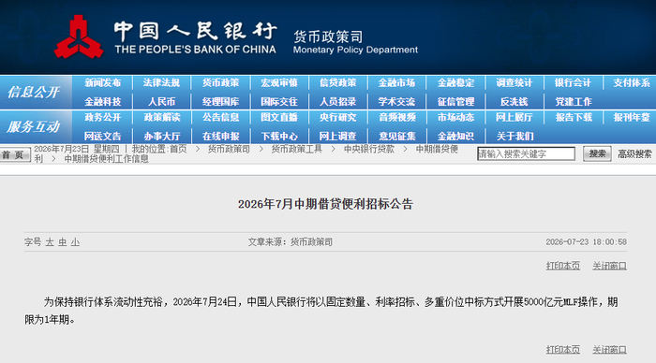Select 音频视频 in the nav

pyautogui.click(x=396, y=117)
